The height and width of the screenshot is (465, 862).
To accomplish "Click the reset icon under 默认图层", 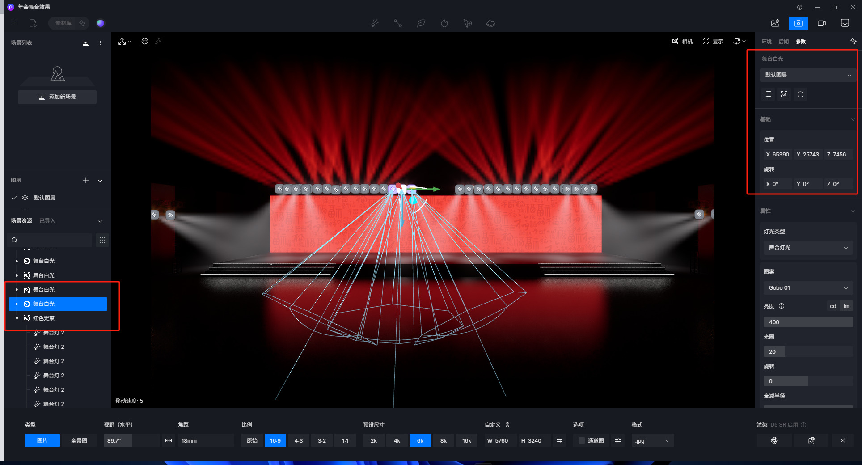I will [800, 94].
